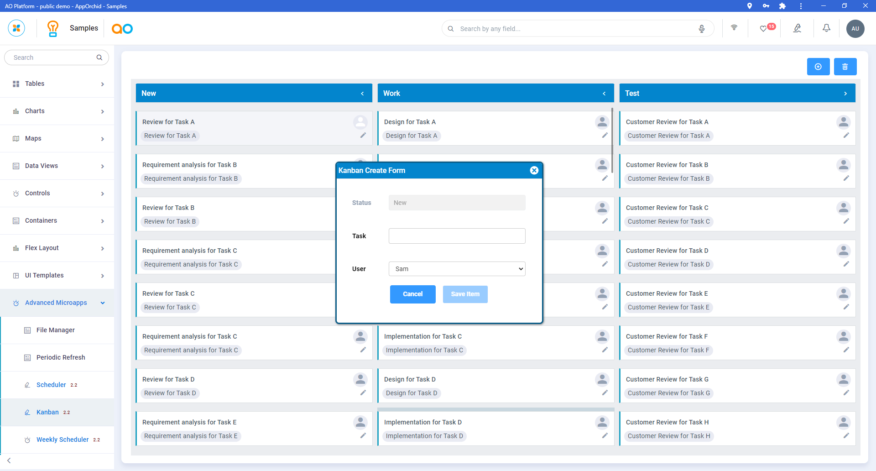Collapse the Work column

[604, 94]
